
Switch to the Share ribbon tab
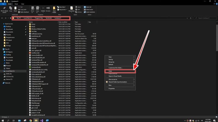coord(16,4)
